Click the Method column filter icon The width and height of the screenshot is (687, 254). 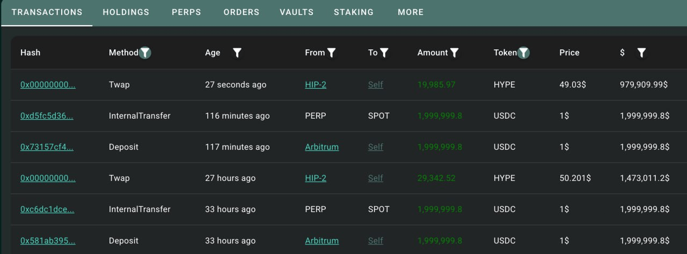tap(145, 53)
